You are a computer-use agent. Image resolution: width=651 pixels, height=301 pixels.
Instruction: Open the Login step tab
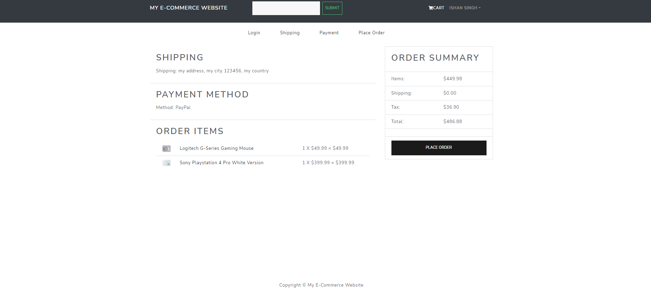click(254, 33)
